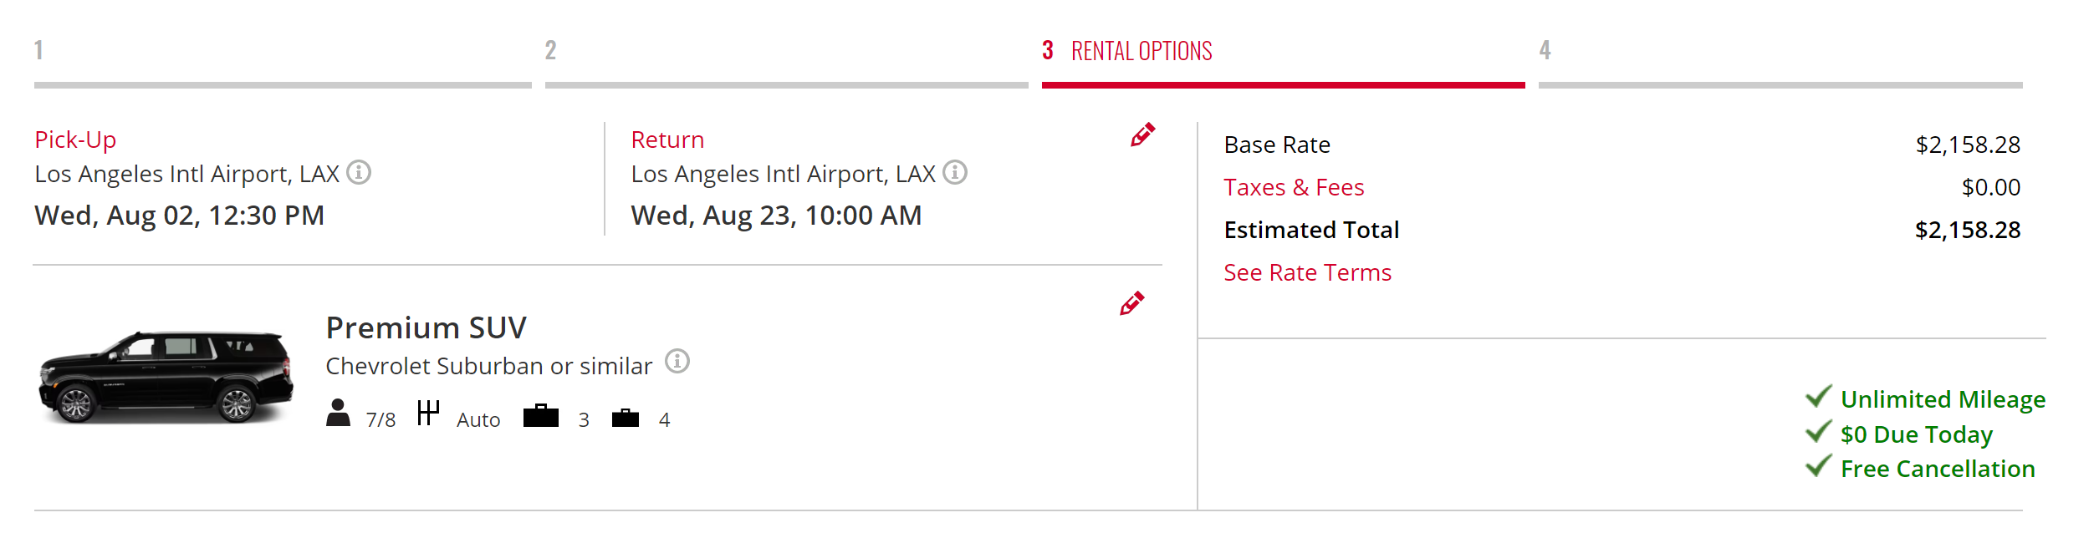Click the pencil icon to edit Premium SUV vehicle

click(1131, 303)
